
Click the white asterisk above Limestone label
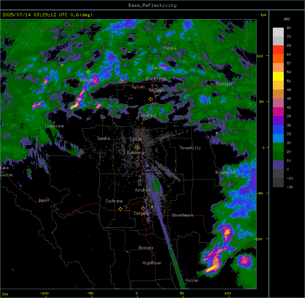pyautogui.click(x=54, y=122)
